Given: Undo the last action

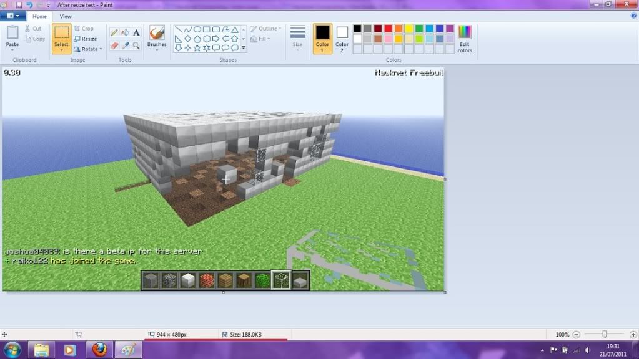Looking at the screenshot, I should coord(29,5).
